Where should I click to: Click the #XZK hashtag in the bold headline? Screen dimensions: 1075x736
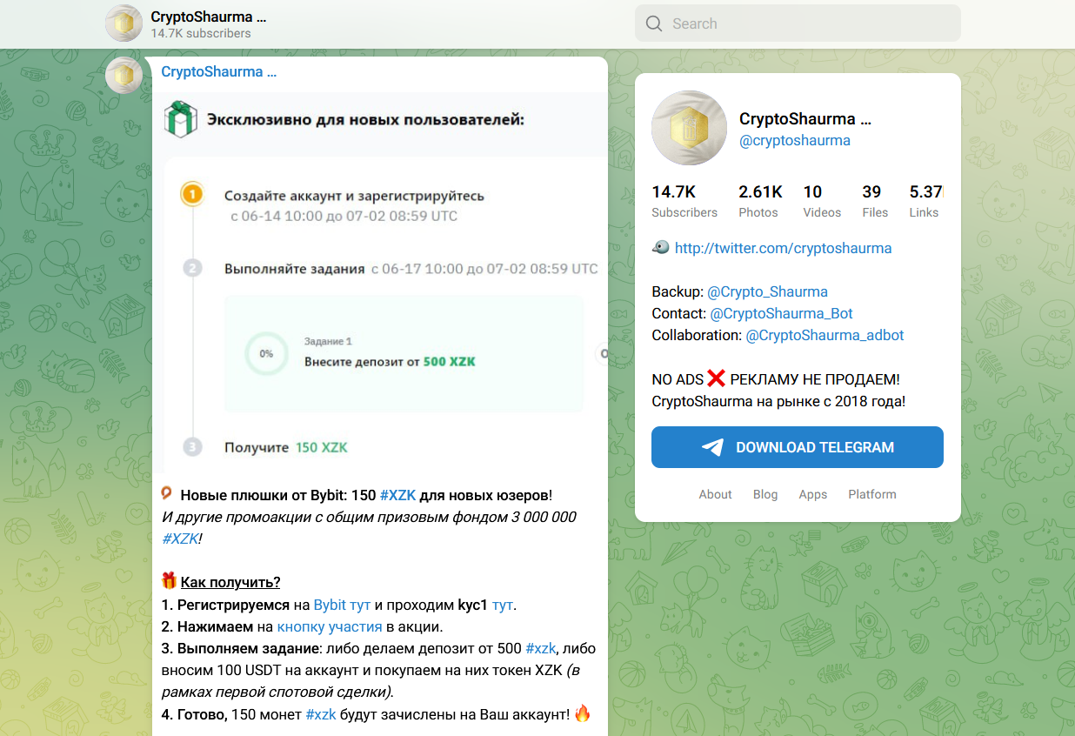[398, 495]
